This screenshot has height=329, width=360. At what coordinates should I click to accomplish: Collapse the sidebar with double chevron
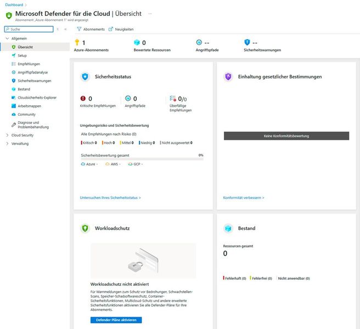click(65, 29)
